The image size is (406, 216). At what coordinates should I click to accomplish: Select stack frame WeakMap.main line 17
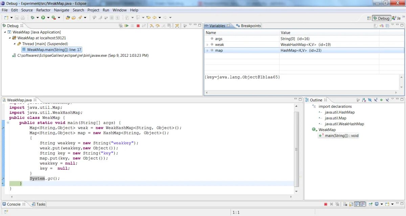coord(52,50)
